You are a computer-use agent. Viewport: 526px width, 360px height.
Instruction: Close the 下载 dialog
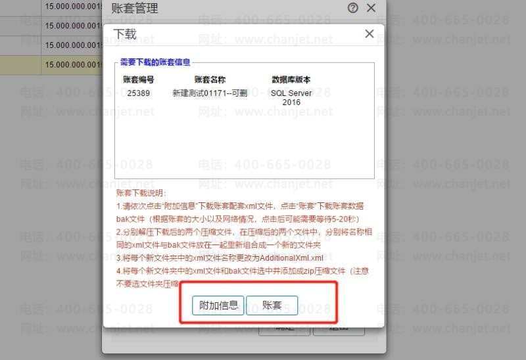(369, 34)
